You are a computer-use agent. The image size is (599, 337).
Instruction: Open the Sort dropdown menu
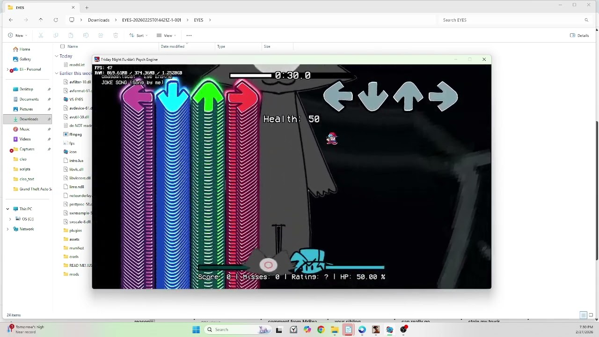138,36
